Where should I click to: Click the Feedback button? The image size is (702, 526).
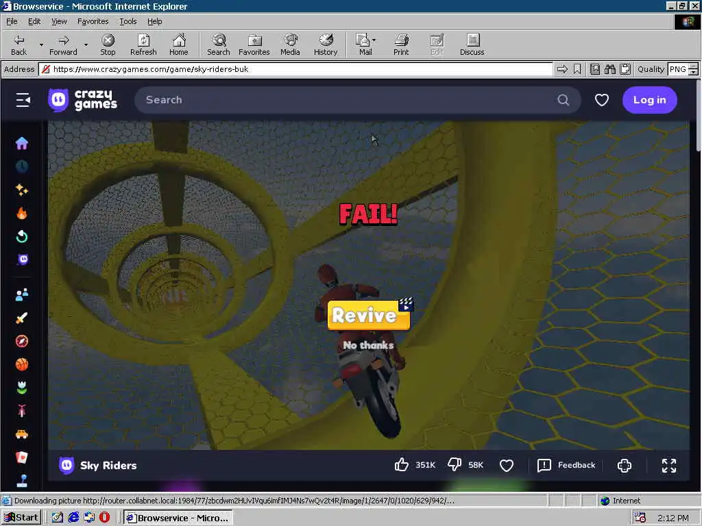coord(566,465)
